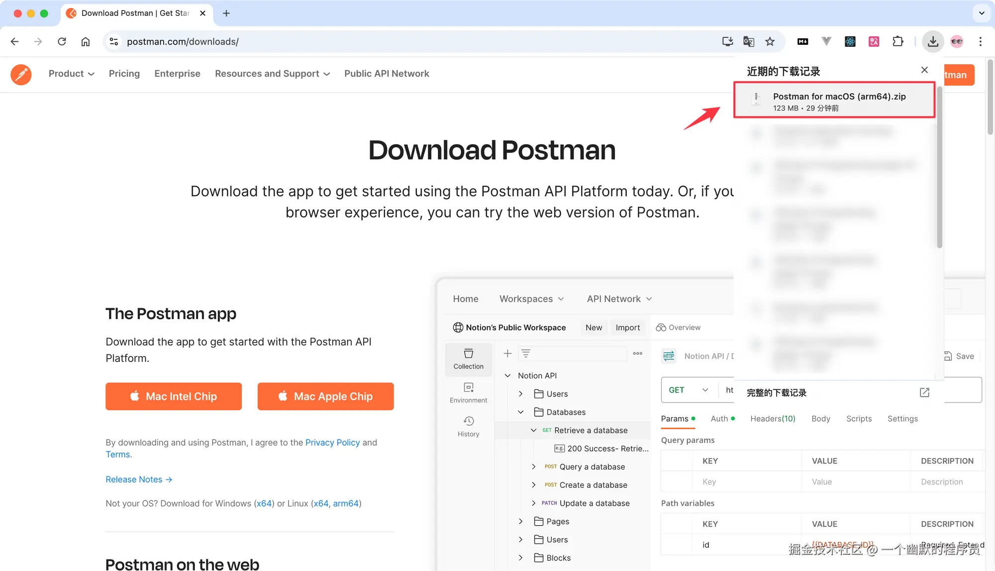Open the extensions puzzle icon

[x=898, y=41]
